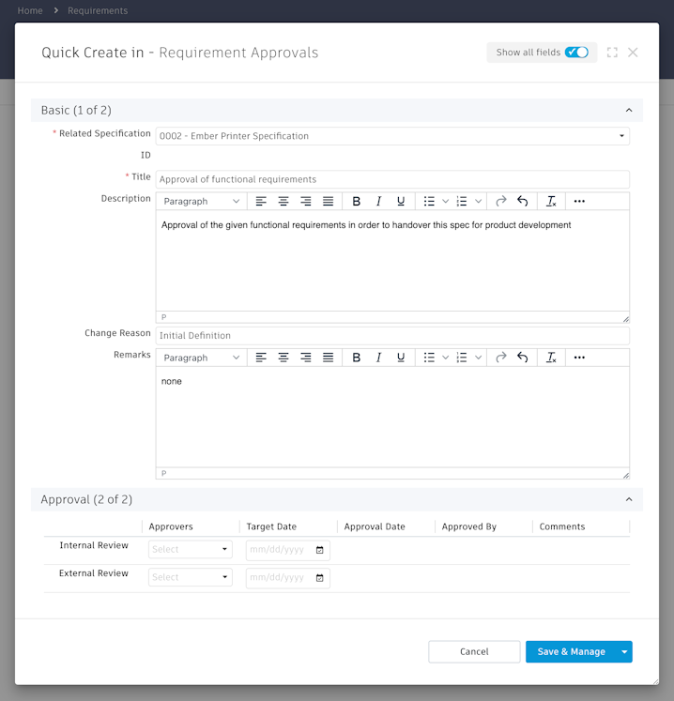The image size is (674, 701).
Task: Underline text in Remarks toolbar
Action: [x=401, y=358]
